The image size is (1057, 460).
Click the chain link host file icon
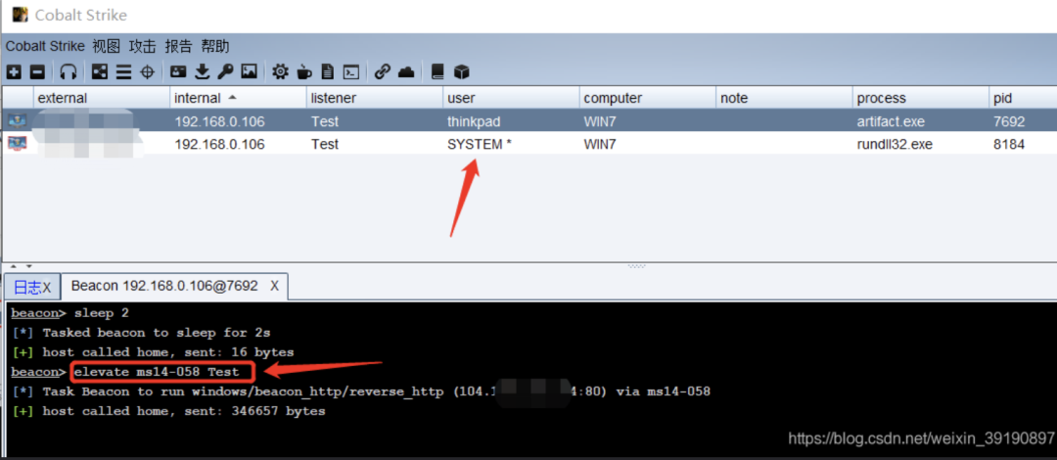coord(383,71)
